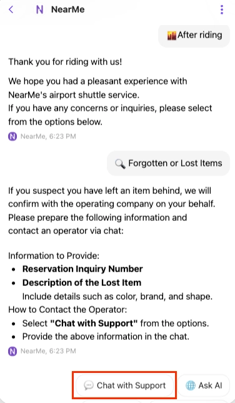Click the NearMe N logo in header
This screenshot has height=403, width=235.
[x=39, y=10]
